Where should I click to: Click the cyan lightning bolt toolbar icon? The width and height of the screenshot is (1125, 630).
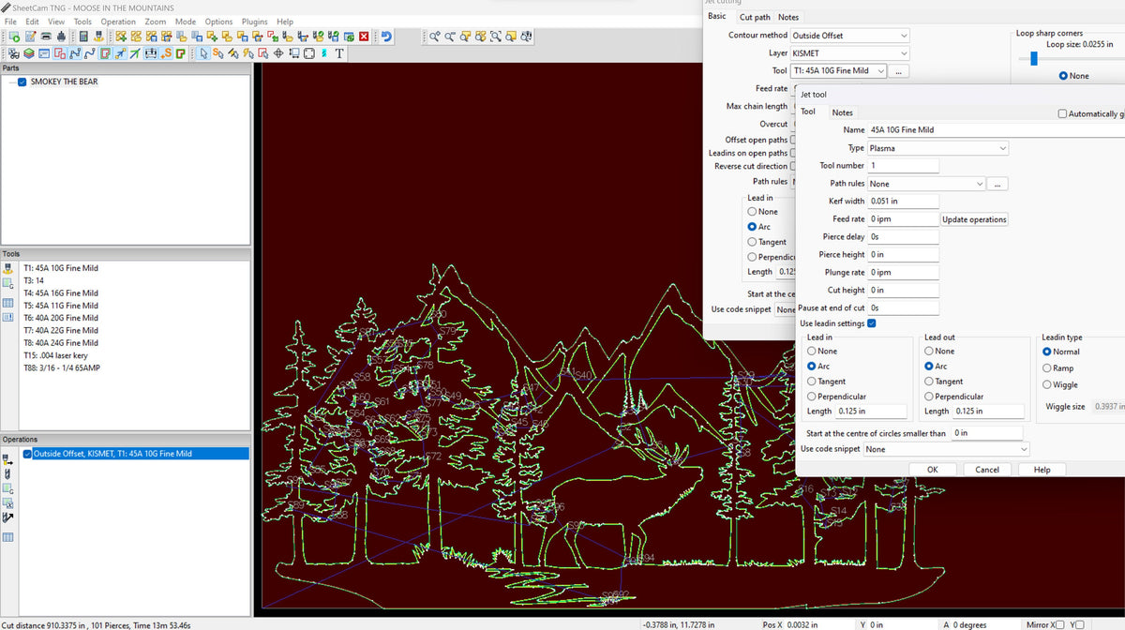[x=323, y=52]
